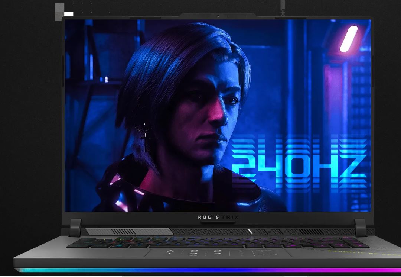Click the laptop's right hinge
Viewport: 401px width, 277px height.
(360, 227)
